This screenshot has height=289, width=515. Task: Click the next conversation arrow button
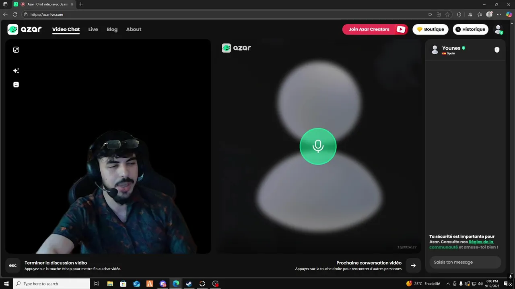413,265
